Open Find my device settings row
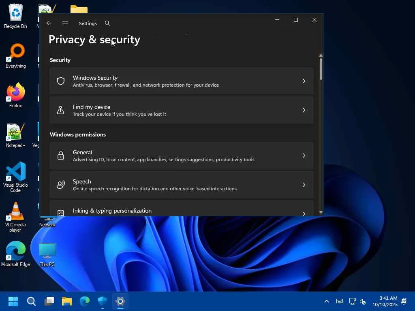415x311 pixels. (x=182, y=110)
